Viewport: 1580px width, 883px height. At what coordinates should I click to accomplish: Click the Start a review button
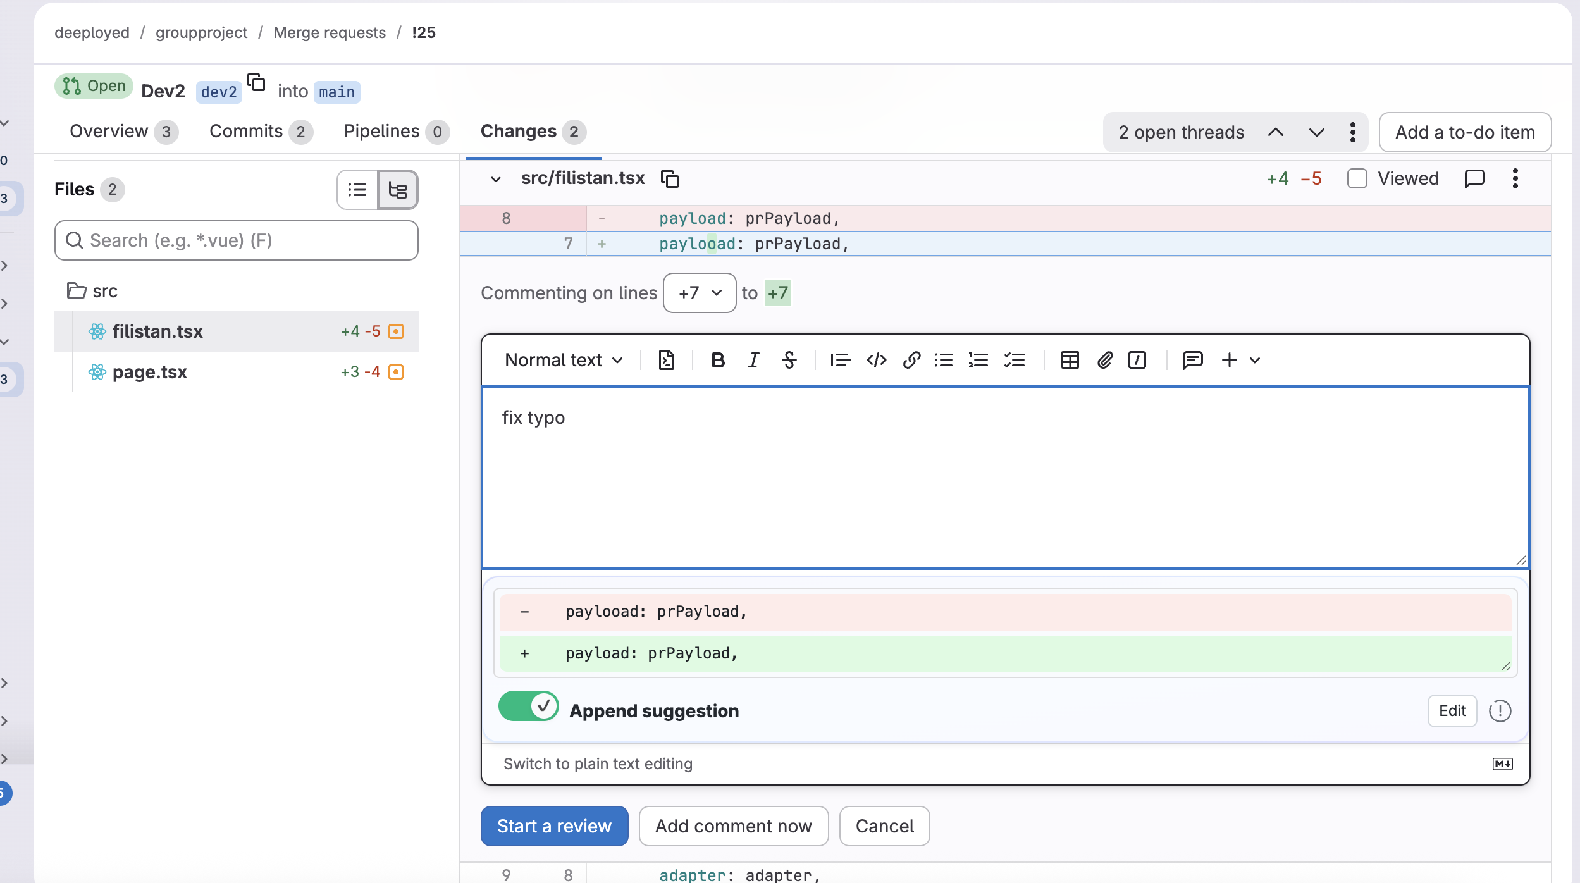[x=554, y=826]
